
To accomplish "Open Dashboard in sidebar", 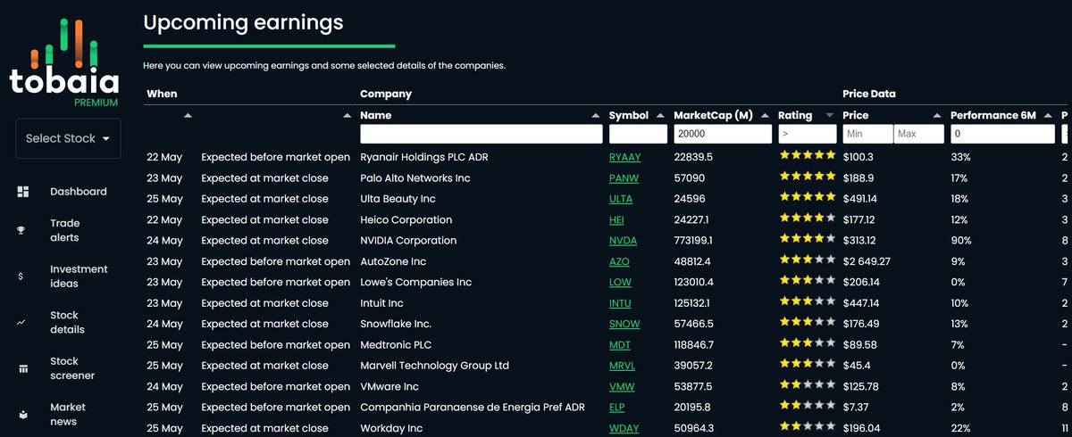I will tap(79, 192).
